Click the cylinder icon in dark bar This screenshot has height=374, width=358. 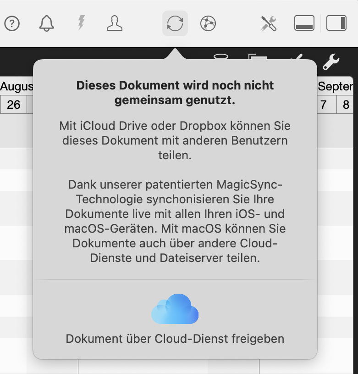pyautogui.click(x=221, y=56)
